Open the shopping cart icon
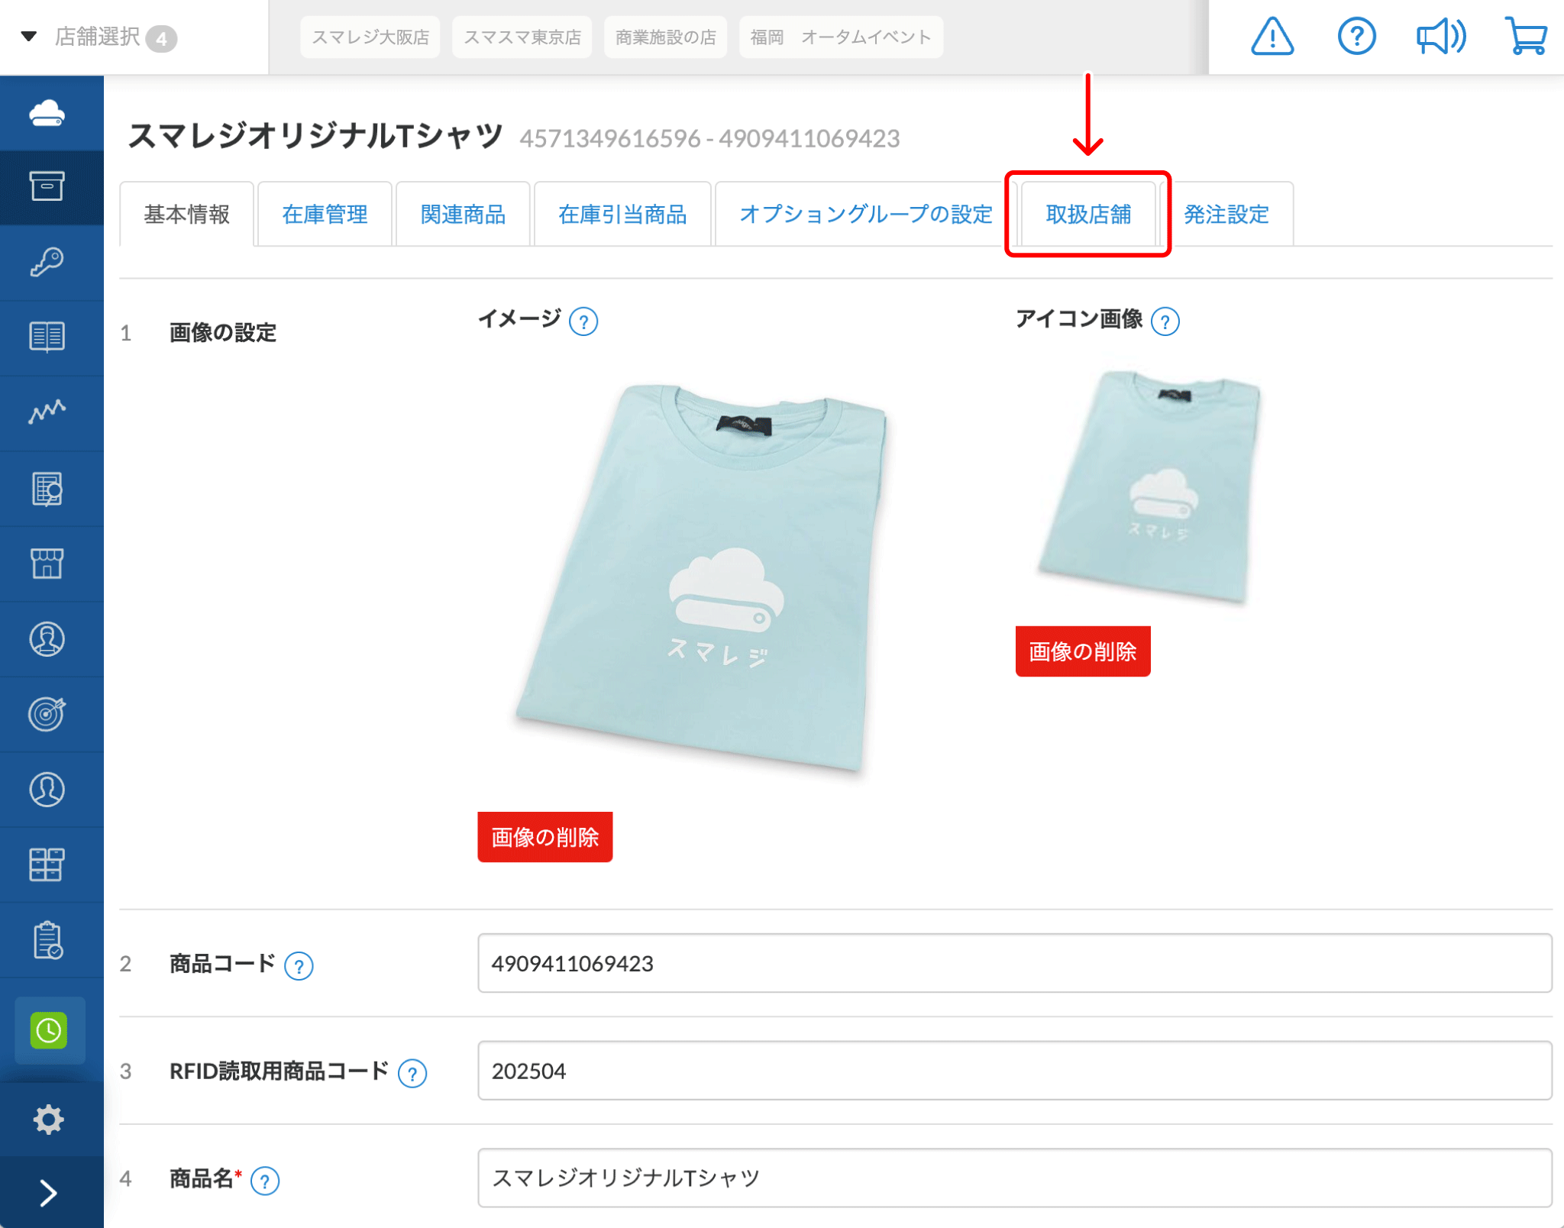 click(x=1526, y=37)
